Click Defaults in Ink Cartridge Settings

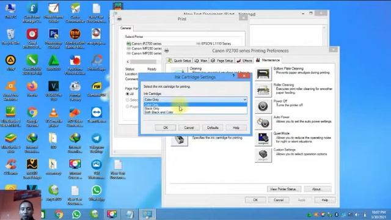pyautogui.click(x=213, y=128)
